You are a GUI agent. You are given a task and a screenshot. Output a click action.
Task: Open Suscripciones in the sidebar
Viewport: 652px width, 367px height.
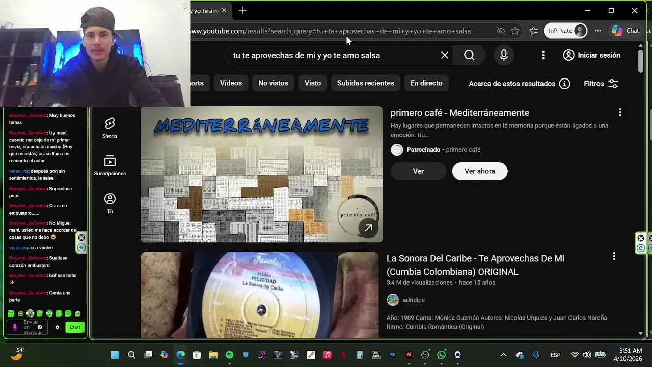110,166
